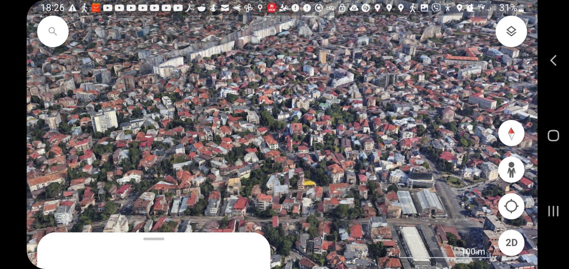This screenshot has width=569, height=269.
Task: Tap the Viber notification icon
Action: pyautogui.click(x=436, y=8)
